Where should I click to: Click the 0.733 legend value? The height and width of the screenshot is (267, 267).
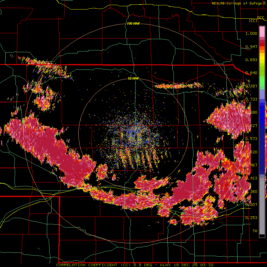tap(251, 99)
